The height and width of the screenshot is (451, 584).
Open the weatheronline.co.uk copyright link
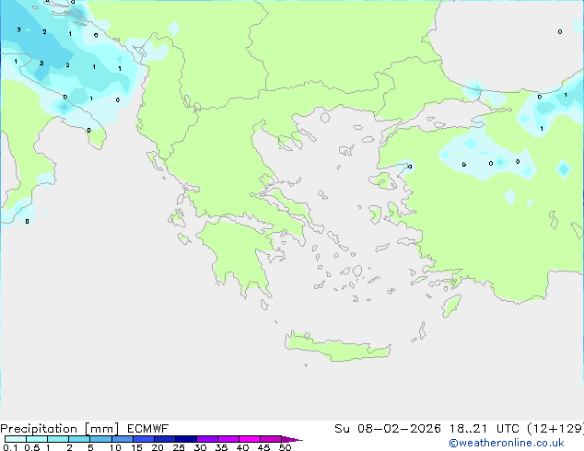pos(507,443)
